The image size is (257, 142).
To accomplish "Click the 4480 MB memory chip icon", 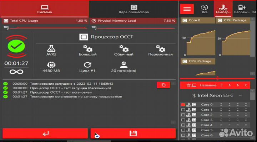I will pyautogui.click(x=51, y=65).
